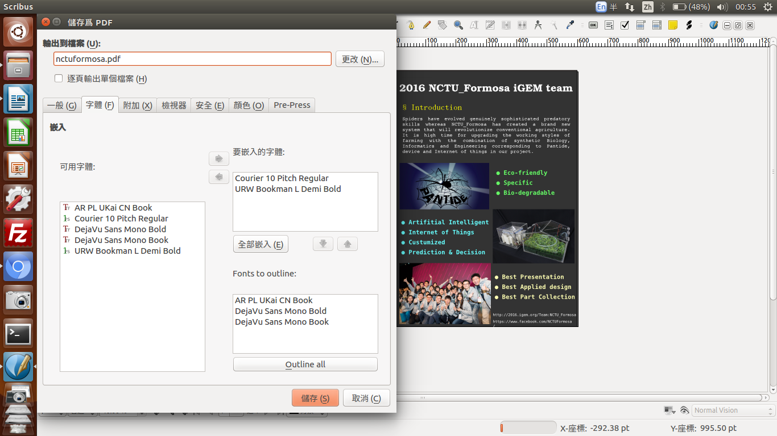Insert a PDF push button (OK icon)
The image size is (777, 436).
[593, 25]
